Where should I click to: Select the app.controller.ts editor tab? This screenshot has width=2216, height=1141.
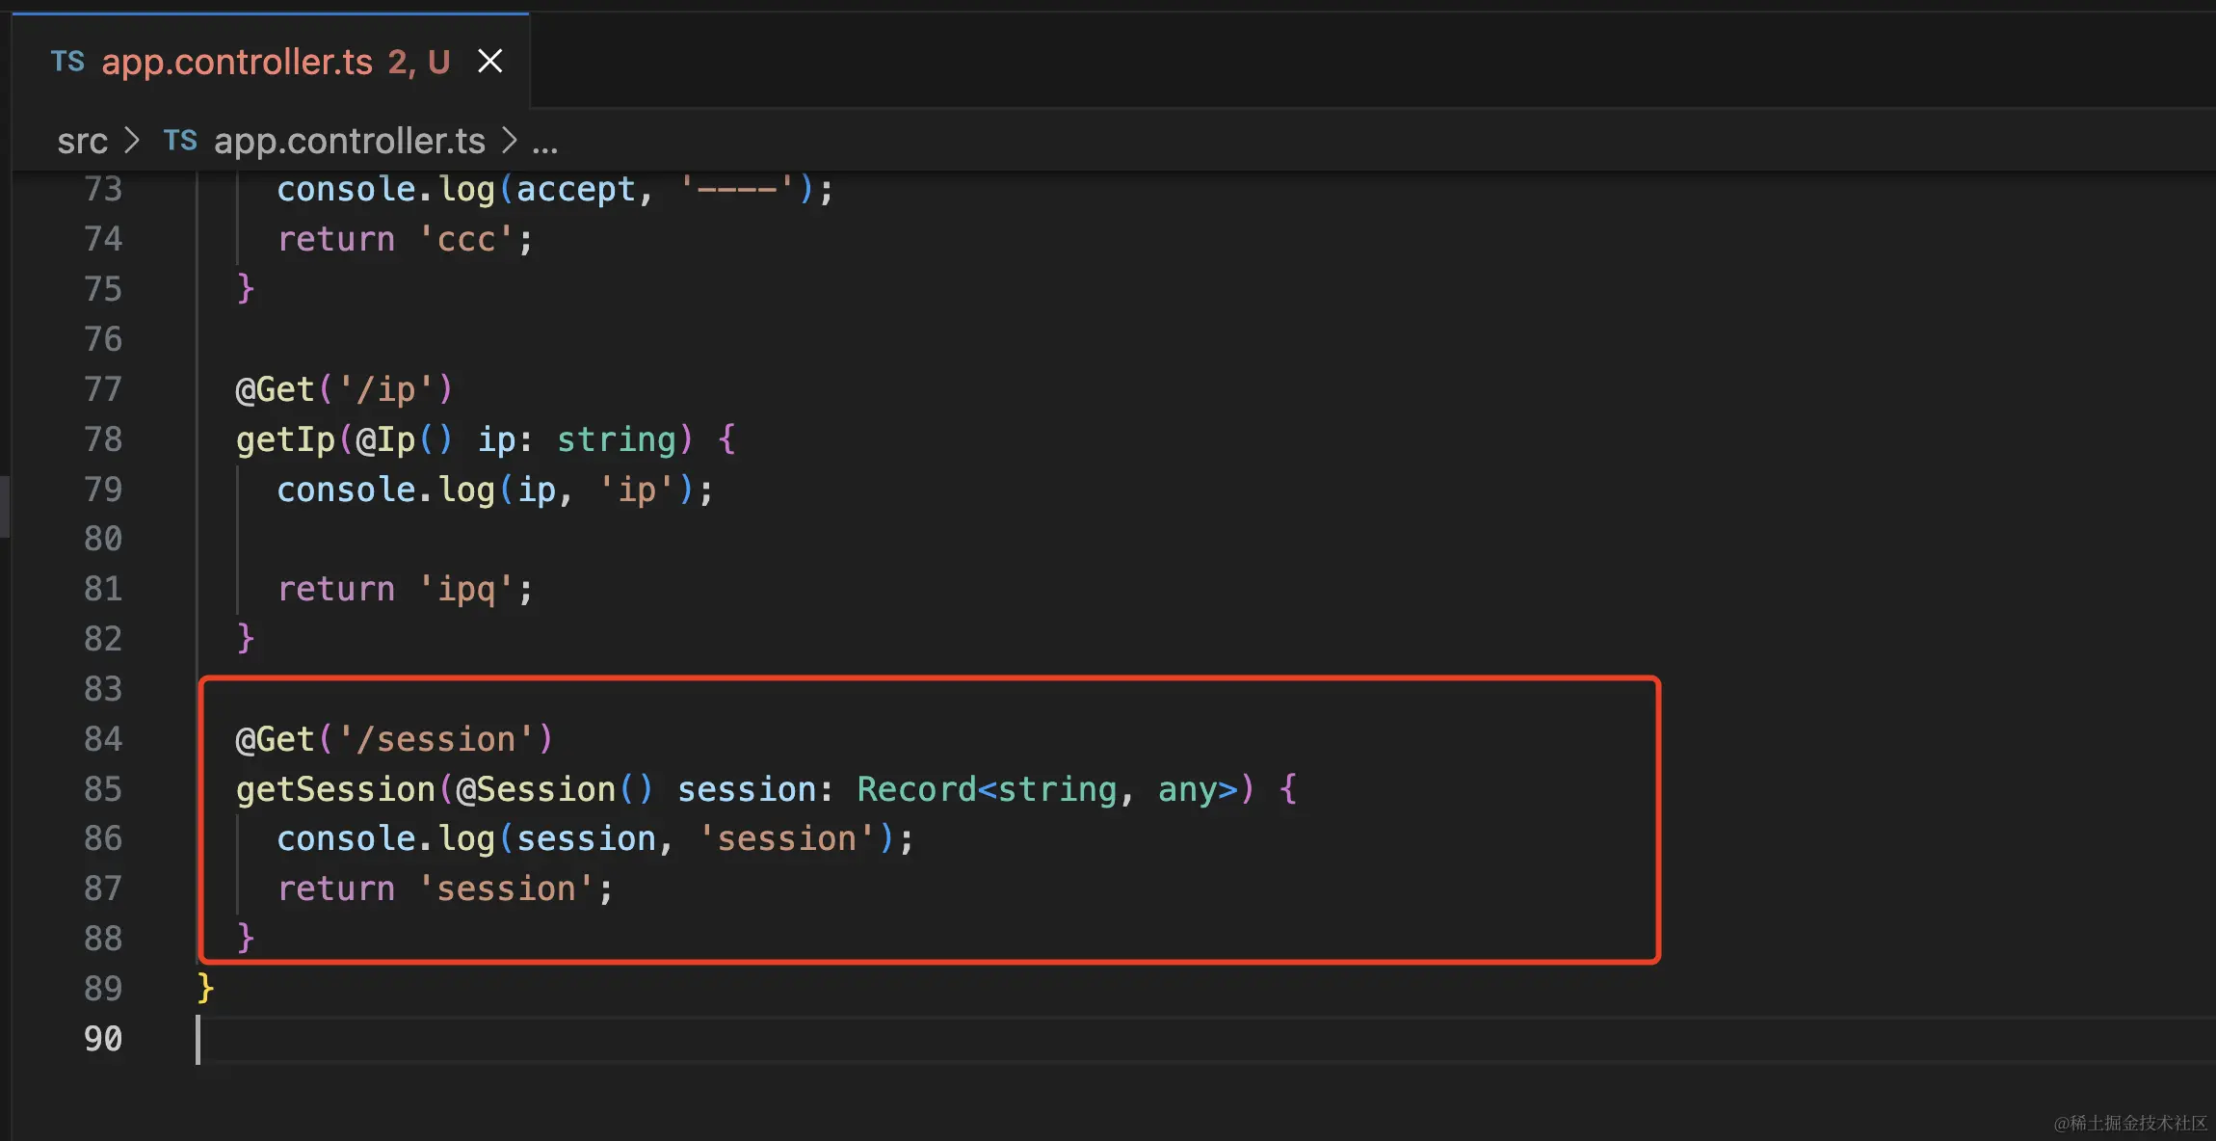coord(236,62)
